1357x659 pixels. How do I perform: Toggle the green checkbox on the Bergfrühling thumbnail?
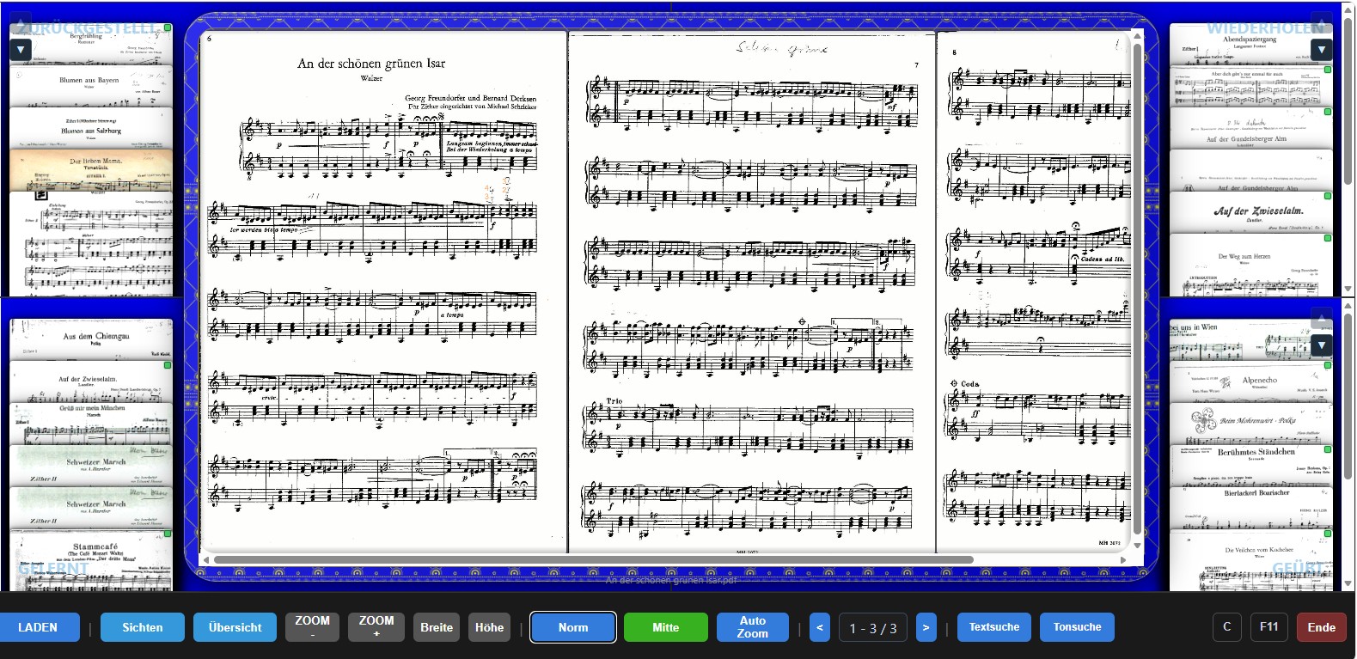click(168, 28)
